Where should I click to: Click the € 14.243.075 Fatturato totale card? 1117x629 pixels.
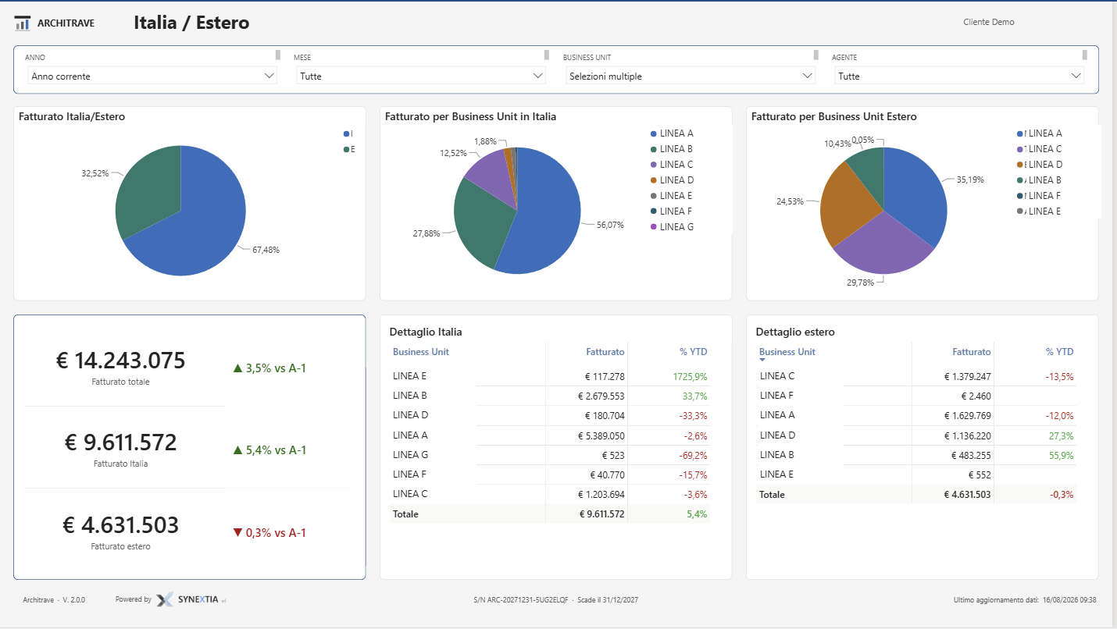point(121,361)
